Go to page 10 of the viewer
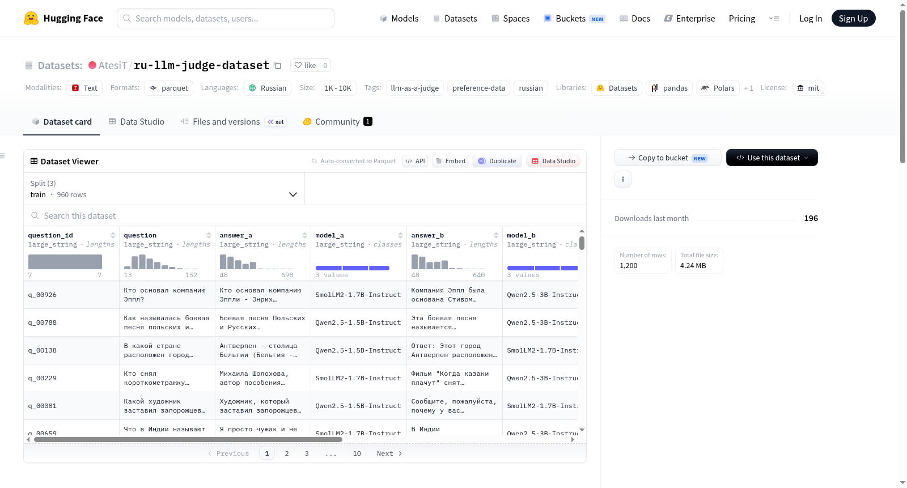907x488 pixels. (x=357, y=453)
